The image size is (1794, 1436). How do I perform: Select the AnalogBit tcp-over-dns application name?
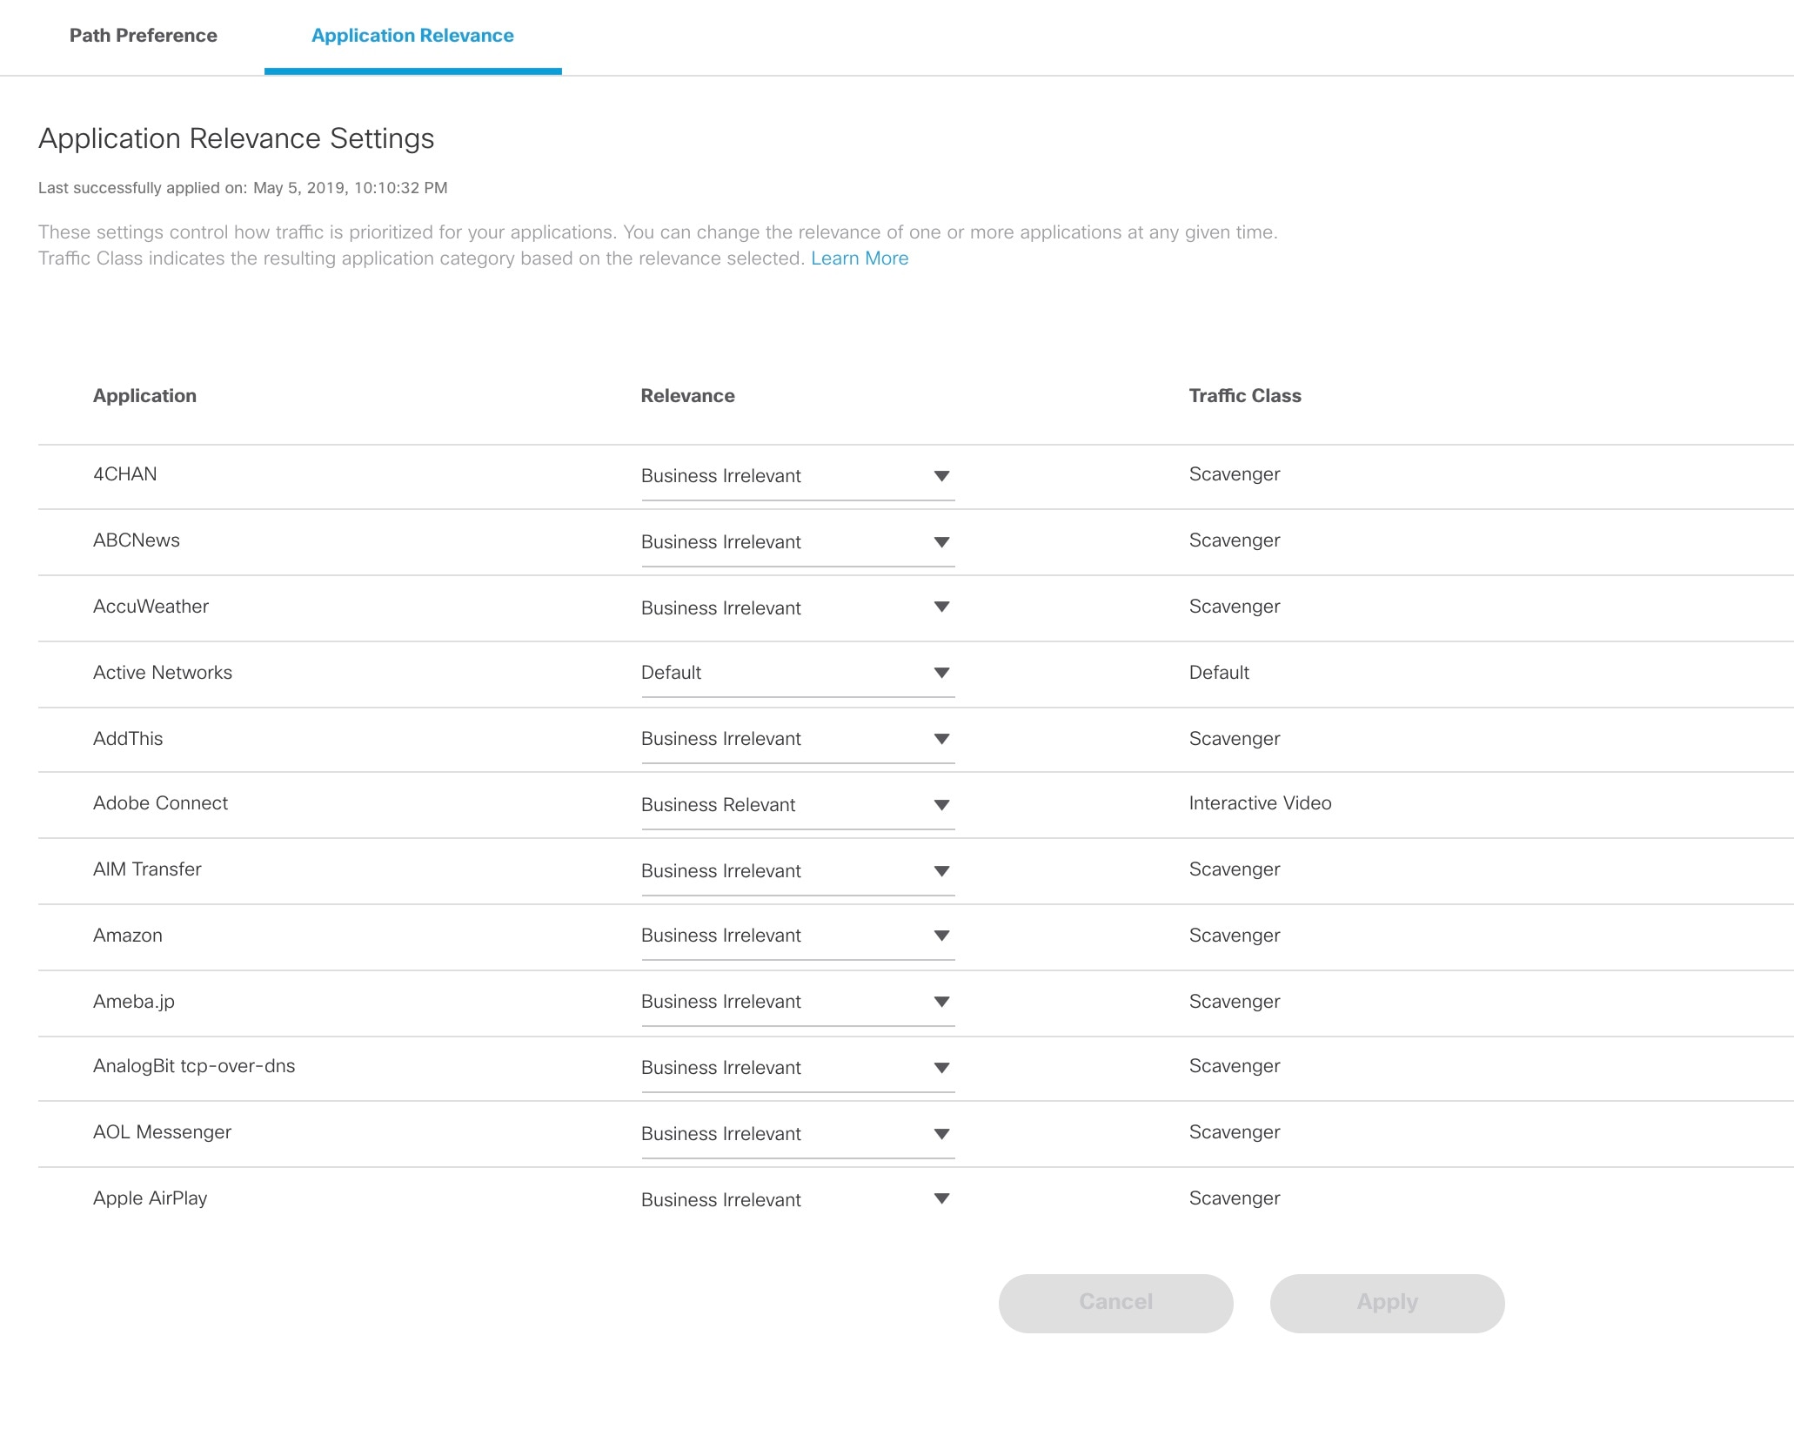click(x=194, y=1066)
